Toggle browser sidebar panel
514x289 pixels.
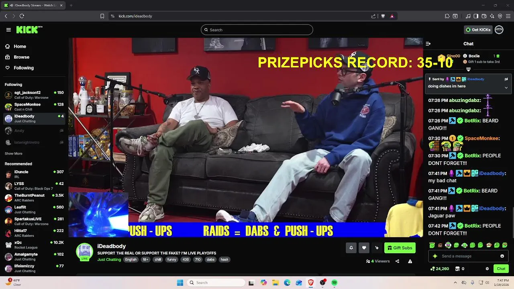pos(476,16)
